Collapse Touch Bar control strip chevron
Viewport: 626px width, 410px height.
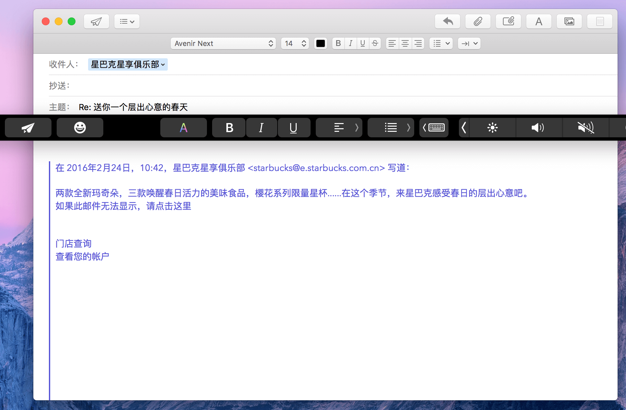[464, 128]
